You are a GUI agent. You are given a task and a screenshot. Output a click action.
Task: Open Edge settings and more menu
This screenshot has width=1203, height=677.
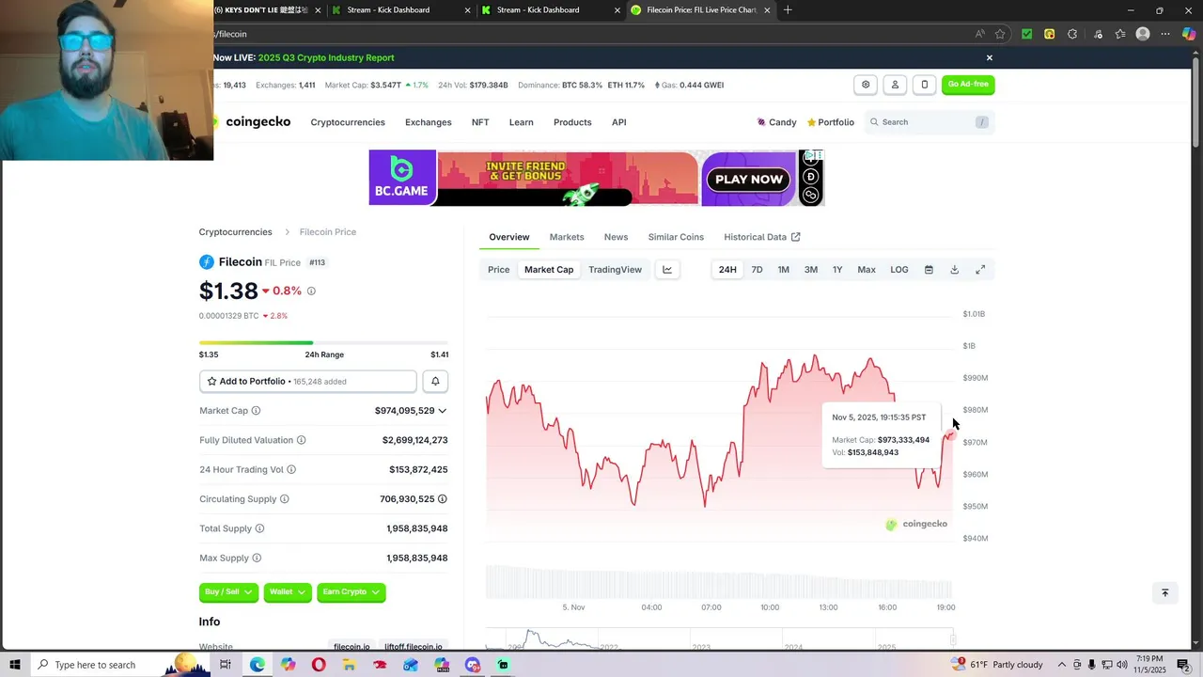click(1165, 34)
